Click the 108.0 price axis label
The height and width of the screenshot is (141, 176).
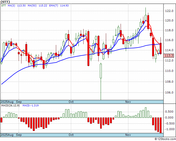click(x=169, y=82)
